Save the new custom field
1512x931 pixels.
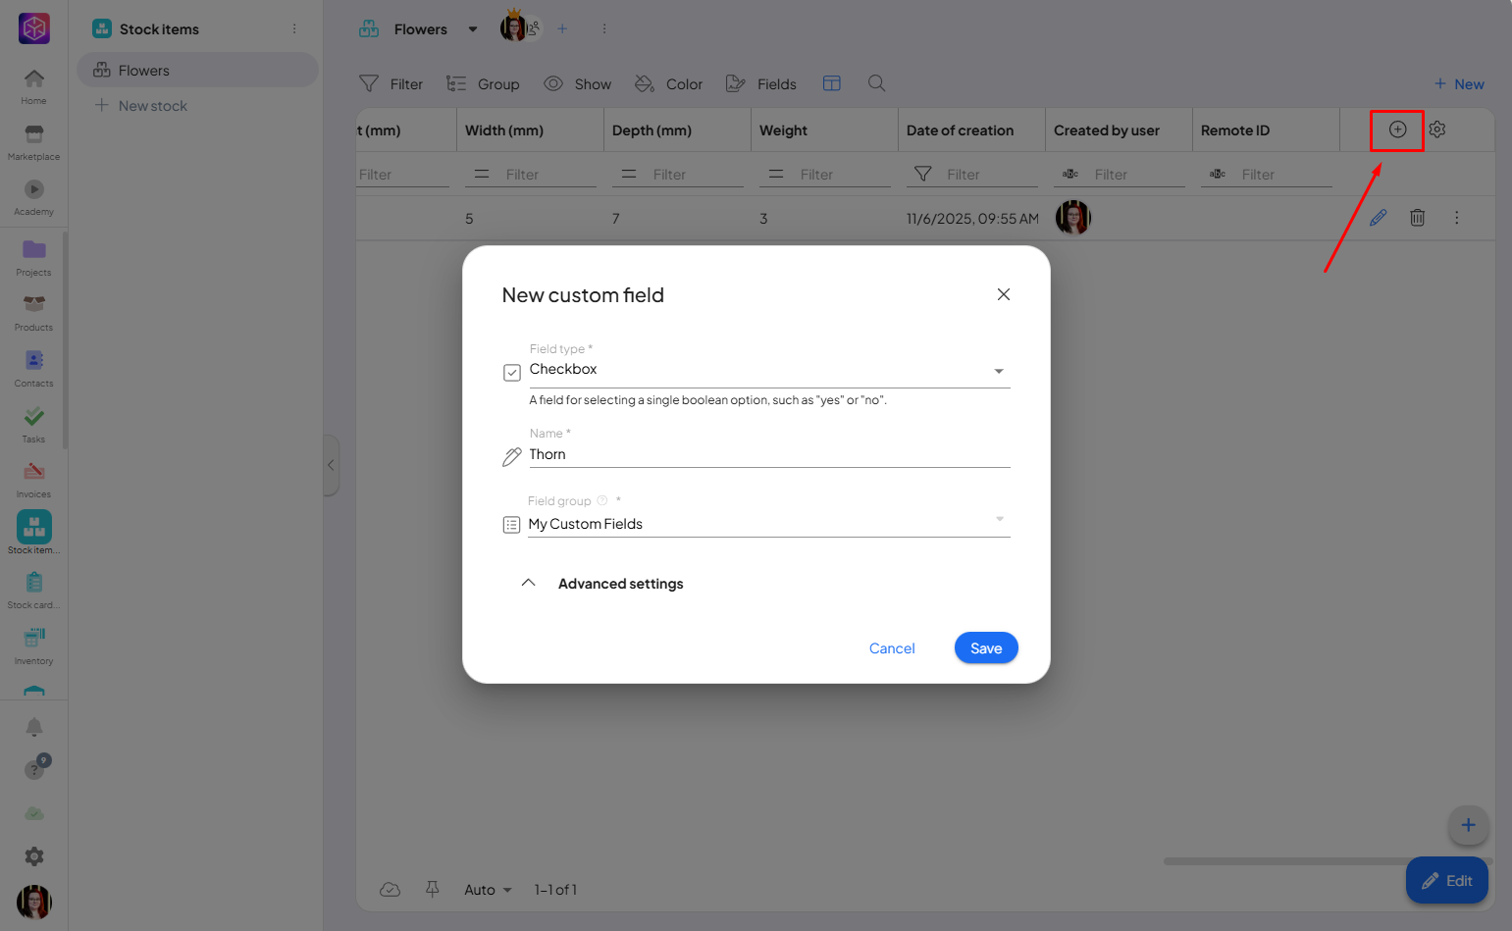coord(985,647)
